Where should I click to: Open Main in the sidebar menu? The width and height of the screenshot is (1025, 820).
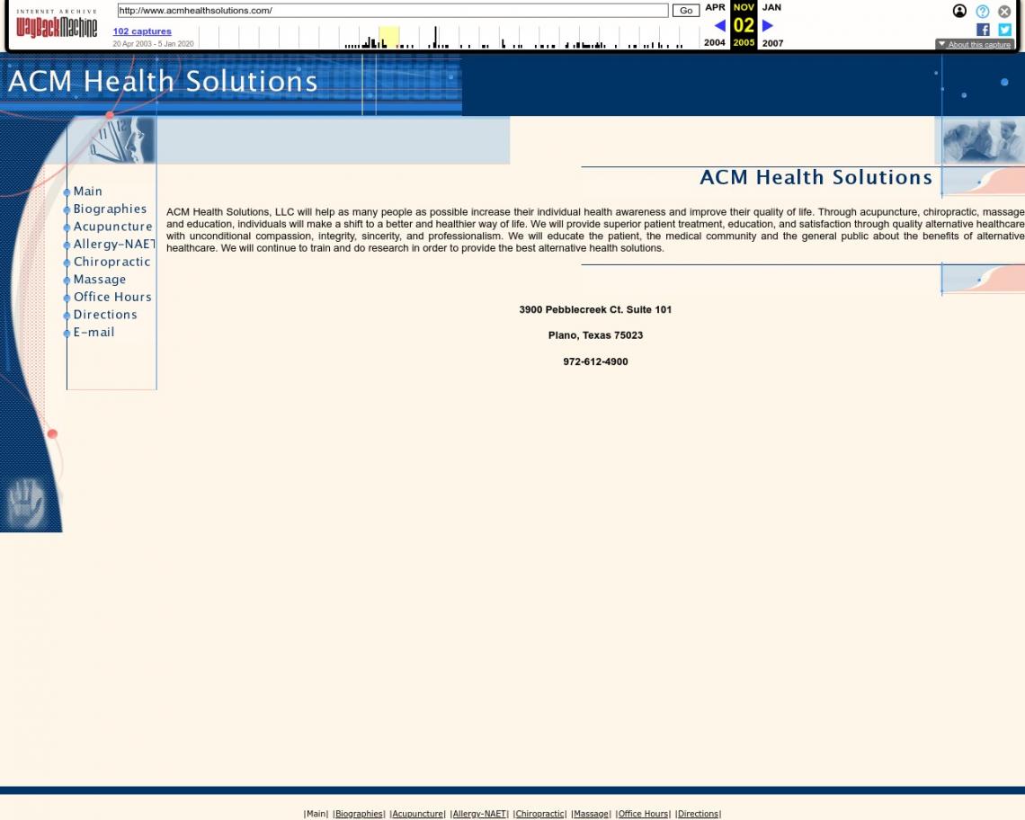87,191
